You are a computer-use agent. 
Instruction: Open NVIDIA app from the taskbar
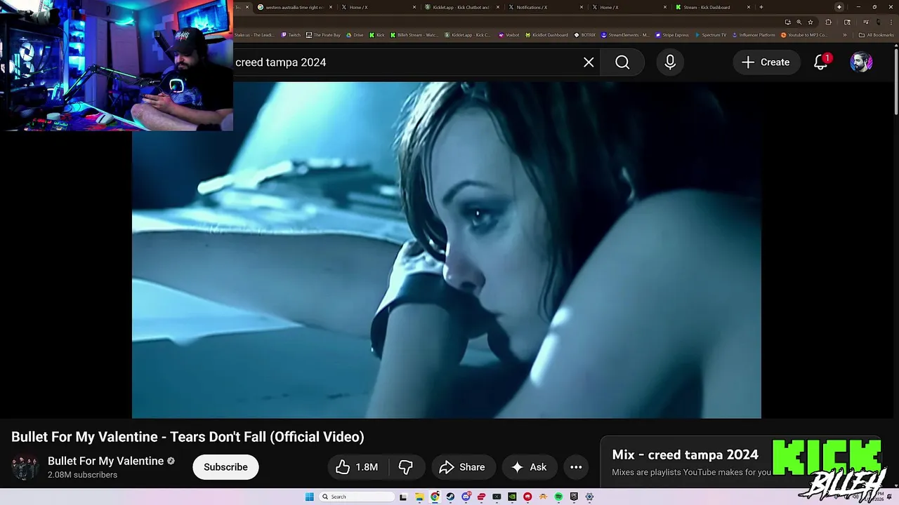[x=512, y=497]
